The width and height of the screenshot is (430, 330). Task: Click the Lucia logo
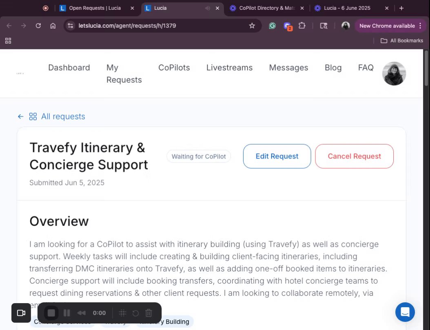point(20,73)
